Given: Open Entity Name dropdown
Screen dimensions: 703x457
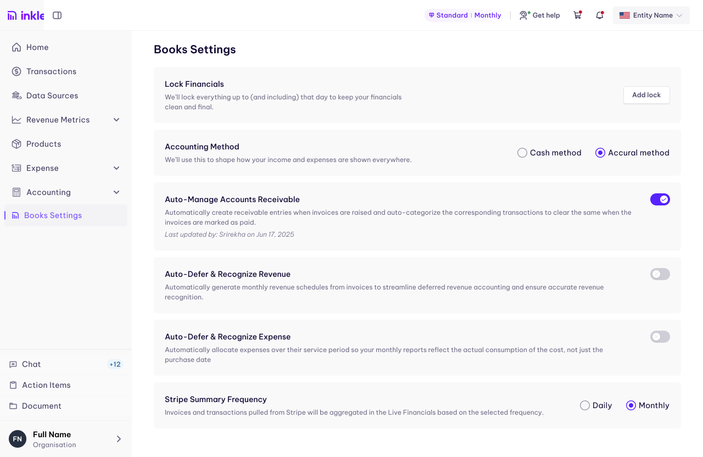Looking at the screenshot, I should pos(651,15).
